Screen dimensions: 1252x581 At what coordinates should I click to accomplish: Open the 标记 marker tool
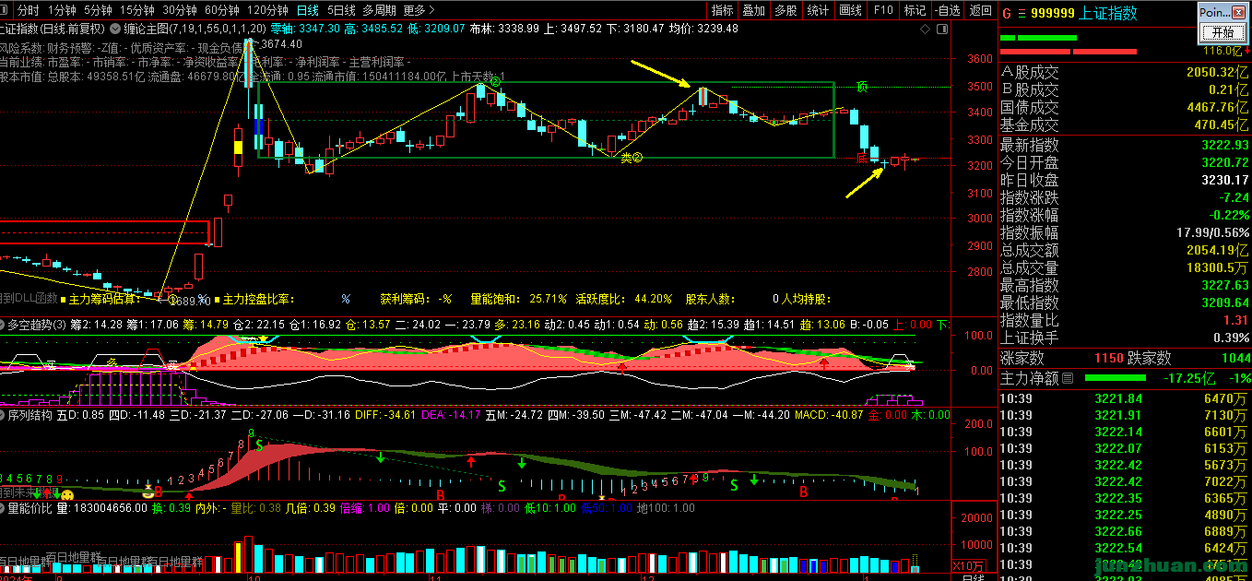tap(914, 10)
